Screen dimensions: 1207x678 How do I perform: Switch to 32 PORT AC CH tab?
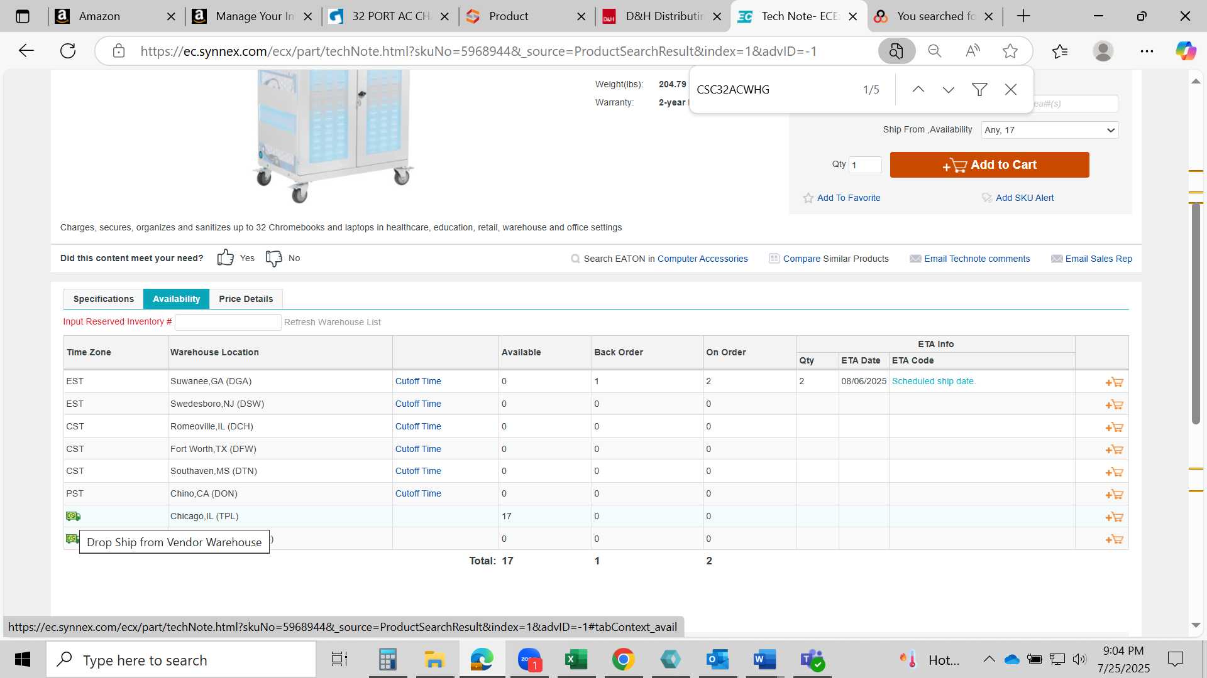[x=390, y=16]
